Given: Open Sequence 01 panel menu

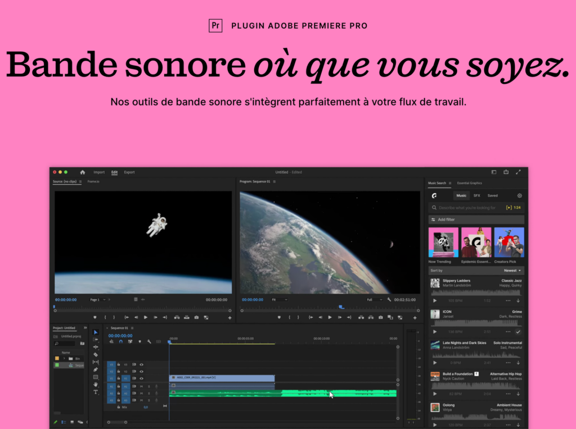Looking at the screenshot, I should (x=132, y=328).
